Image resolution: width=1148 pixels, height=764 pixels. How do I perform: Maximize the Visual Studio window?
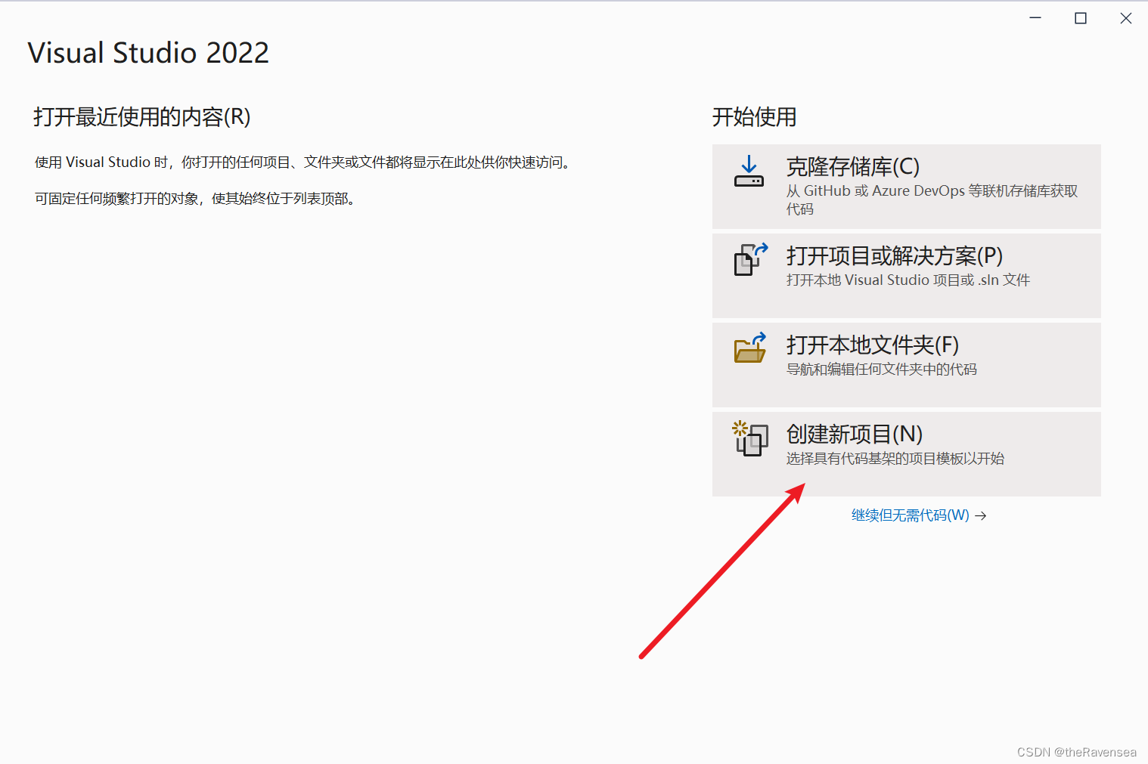1080,17
